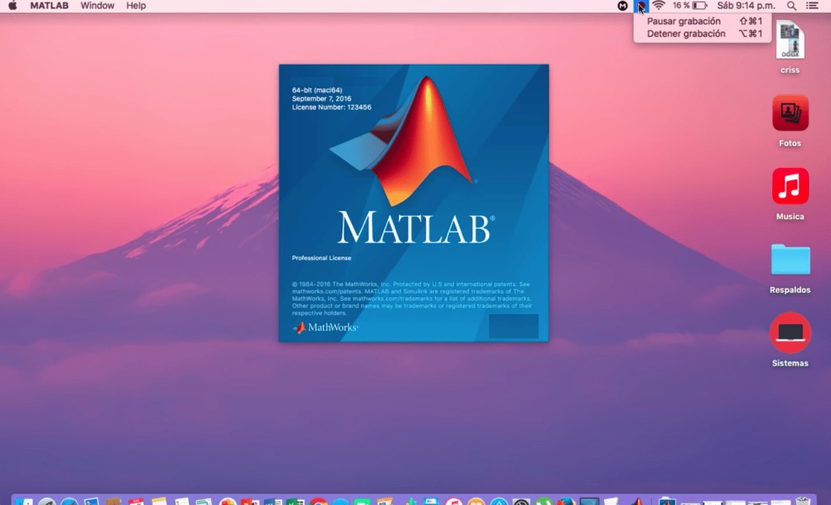The image size is (831, 505).
Task: Open the Help menu
Action: 136,5
